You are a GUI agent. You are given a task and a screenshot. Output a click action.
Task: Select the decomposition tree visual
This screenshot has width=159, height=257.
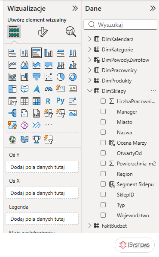pos(12,113)
